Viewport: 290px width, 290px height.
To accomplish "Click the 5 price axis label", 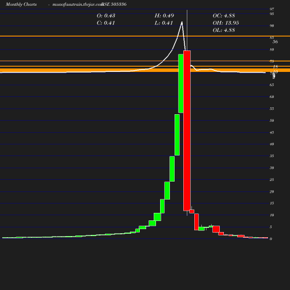I will [271, 227].
